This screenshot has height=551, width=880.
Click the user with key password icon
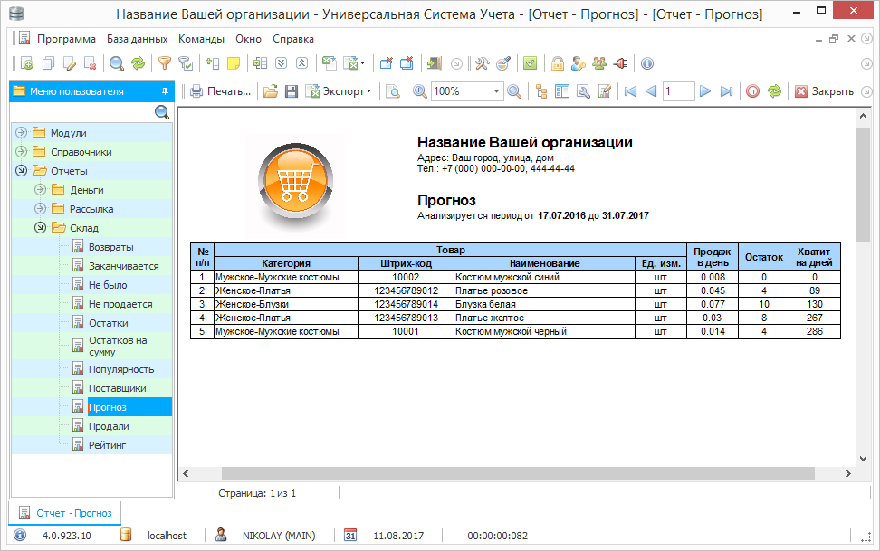click(578, 63)
